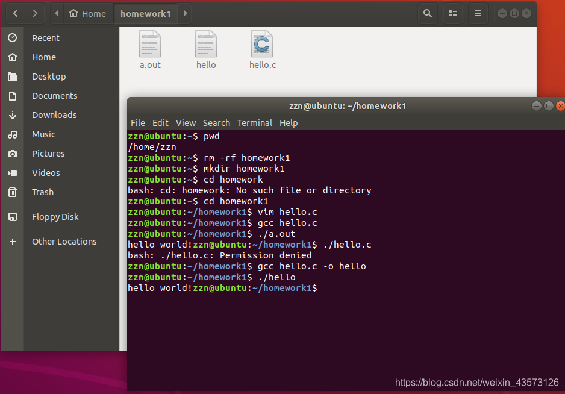This screenshot has height=394, width=565.
Task: Open the terminal Help menu
Action: (x=289, y=123)
